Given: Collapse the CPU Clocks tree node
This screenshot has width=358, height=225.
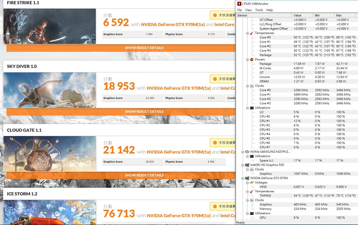Looking at the screenshot, I should (247, 86).
